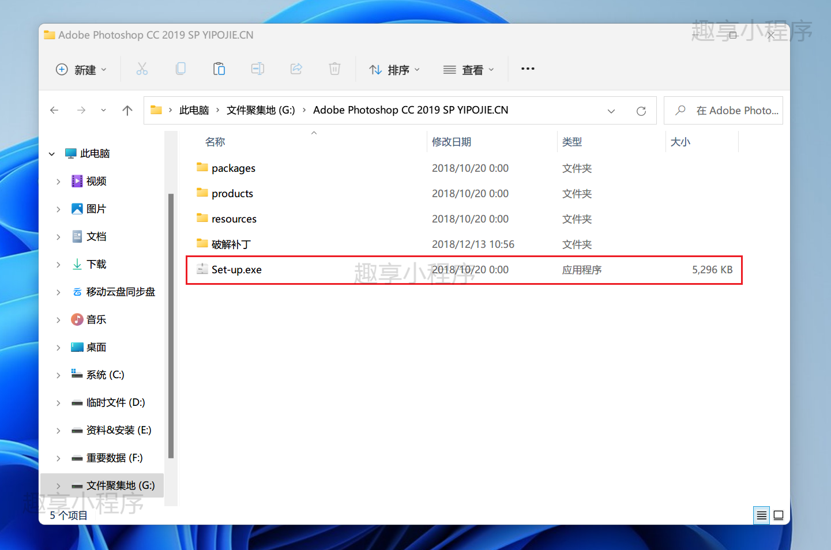Select the resources folder
The image size is (831, 550).
coord(234,219)
